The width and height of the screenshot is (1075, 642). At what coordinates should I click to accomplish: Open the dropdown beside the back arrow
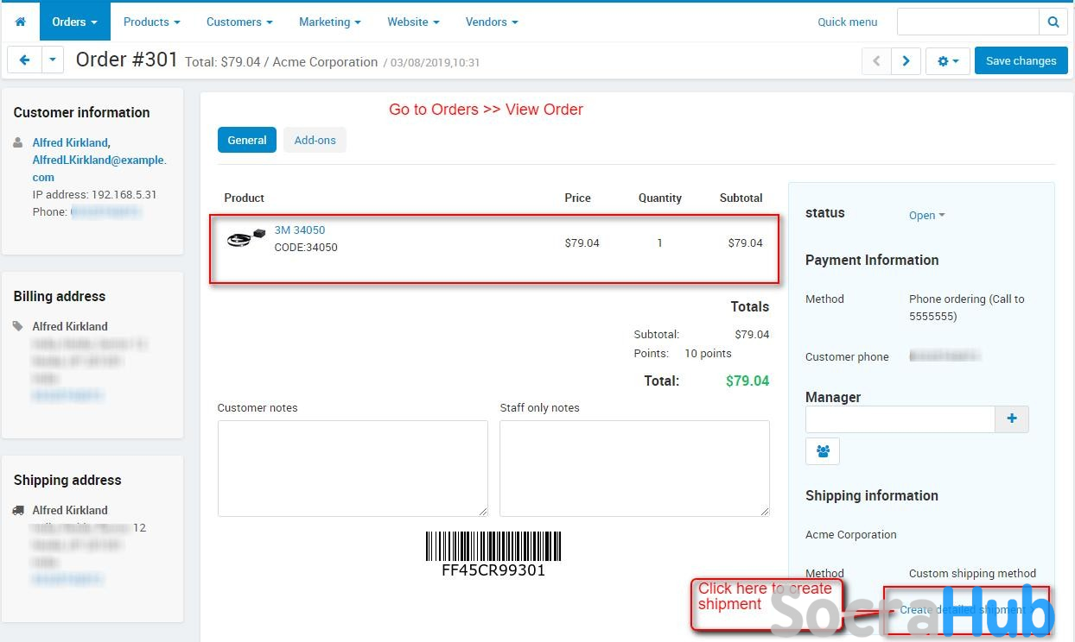[x=53, y=60]
